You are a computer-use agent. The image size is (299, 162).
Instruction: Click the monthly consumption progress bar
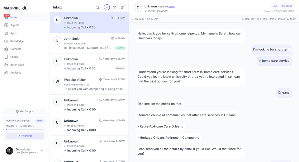[x=25, y=130]
